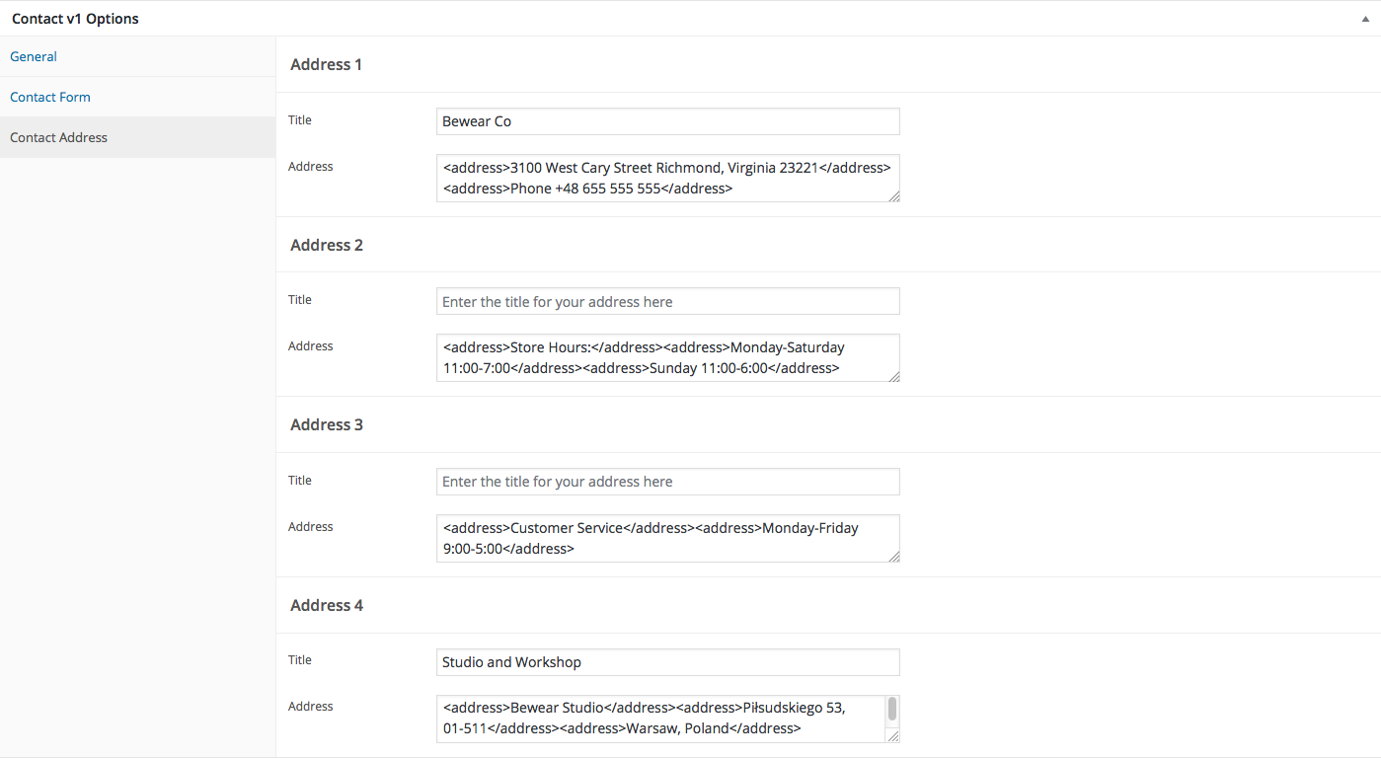
Task: Edit the Bewear Studio address textarea
Action: [x=668, y=719]
